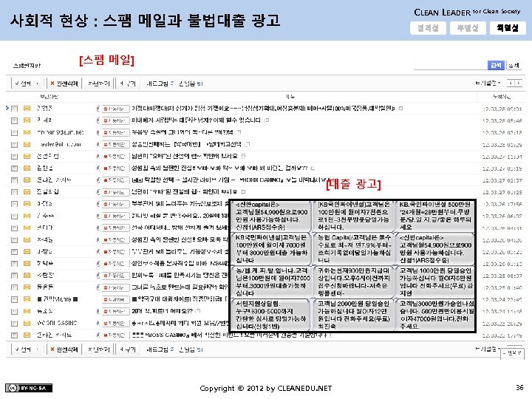
Task: Tick checkbox of daum.net sender mail
Action: click(14, 133)
